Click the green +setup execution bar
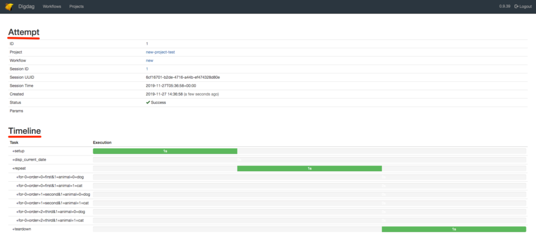The width and height of the screenshot is (536, 241). point(165,151)
